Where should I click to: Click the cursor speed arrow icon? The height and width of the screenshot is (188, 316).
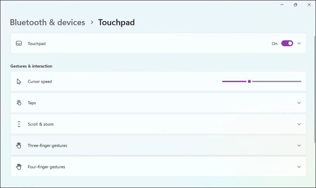pos(19,82)
